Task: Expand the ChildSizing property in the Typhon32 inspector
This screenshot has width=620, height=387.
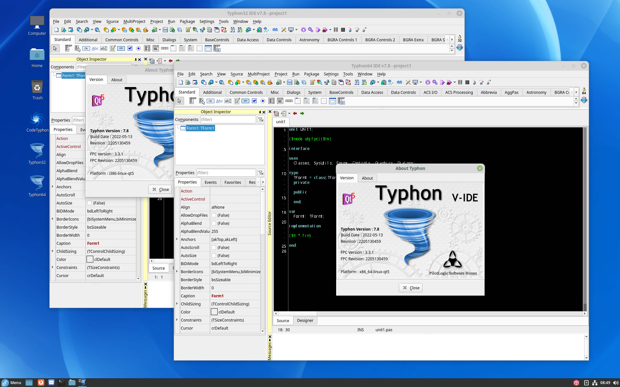Action: tap(53, 252)
